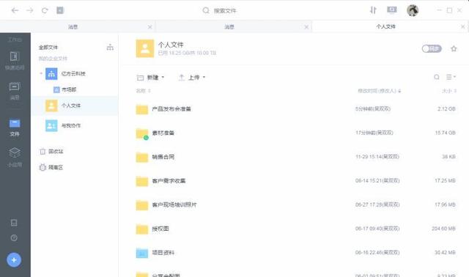The image size is (469, 277).
Task: Sort by the 大小 column
Action: (449, 91)
